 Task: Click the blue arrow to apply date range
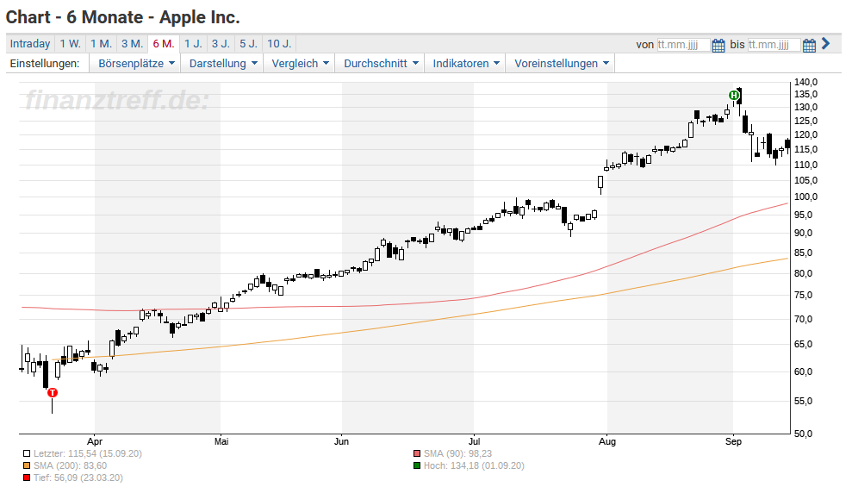826,43
